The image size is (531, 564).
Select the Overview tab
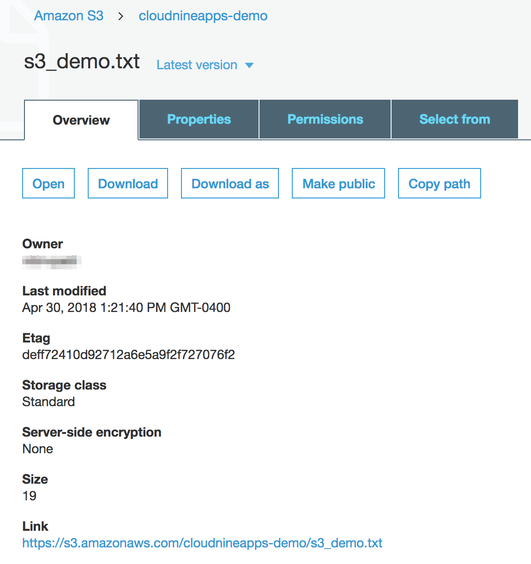pyautogui.click(x=81, y=120)
